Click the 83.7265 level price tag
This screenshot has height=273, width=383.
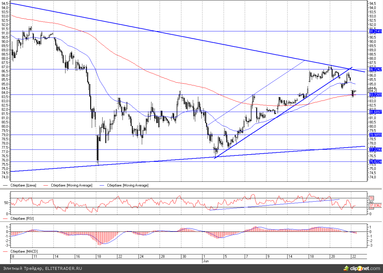point(376,94)
